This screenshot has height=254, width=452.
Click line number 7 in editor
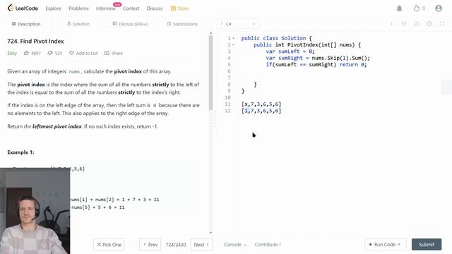[229, 78]
